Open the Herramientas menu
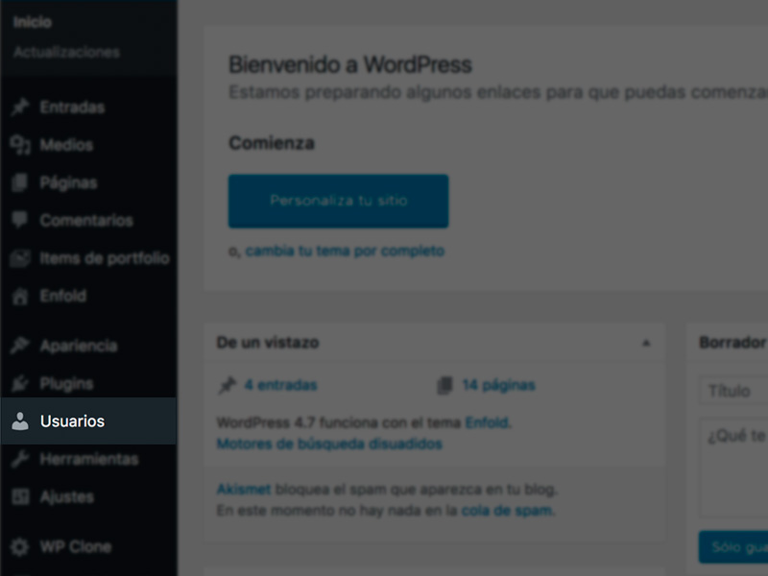The image size is (768, 576). pyautogui.click(x=88, y=459)
